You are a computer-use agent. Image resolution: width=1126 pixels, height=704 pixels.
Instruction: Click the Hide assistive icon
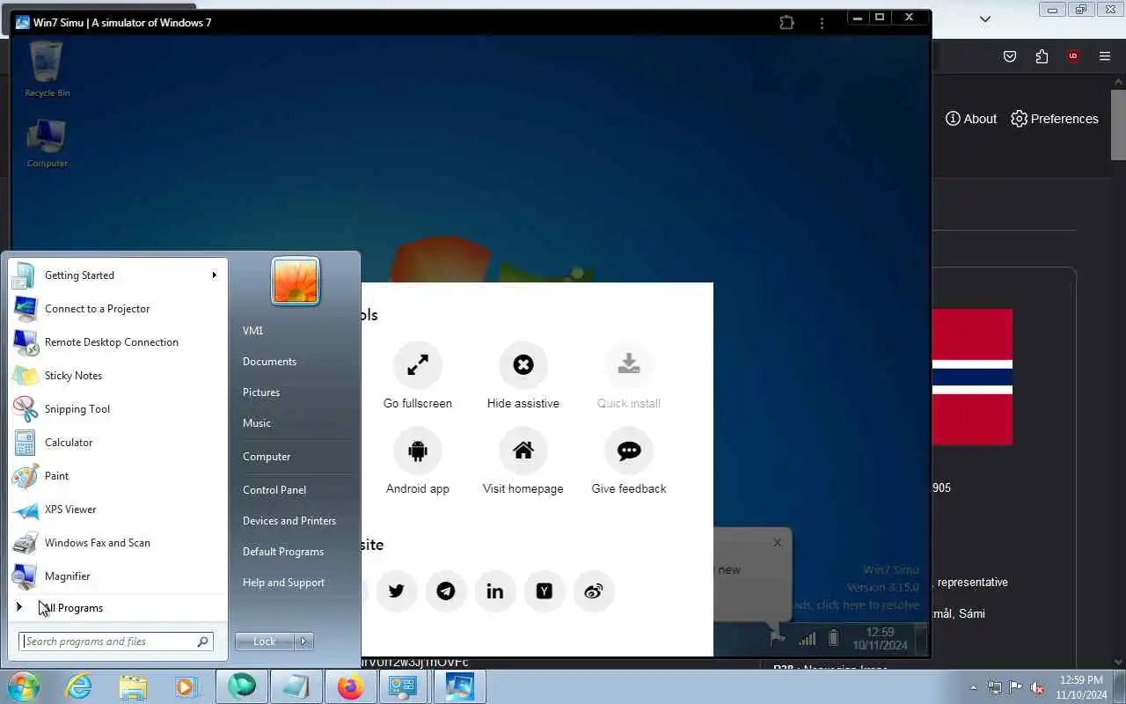click(x=523, y=365)
